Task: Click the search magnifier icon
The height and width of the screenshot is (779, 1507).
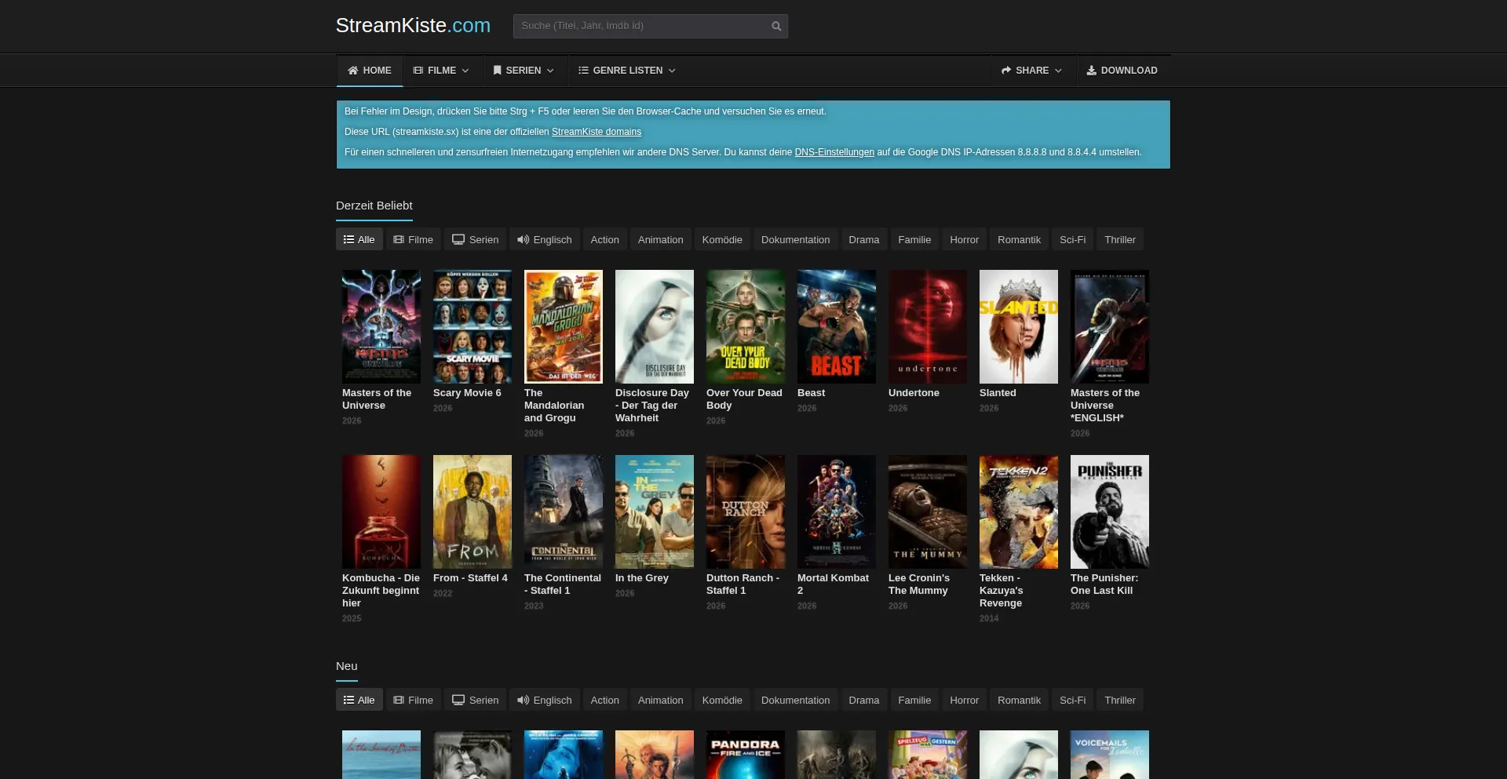Action: click(x=776, y=26)
